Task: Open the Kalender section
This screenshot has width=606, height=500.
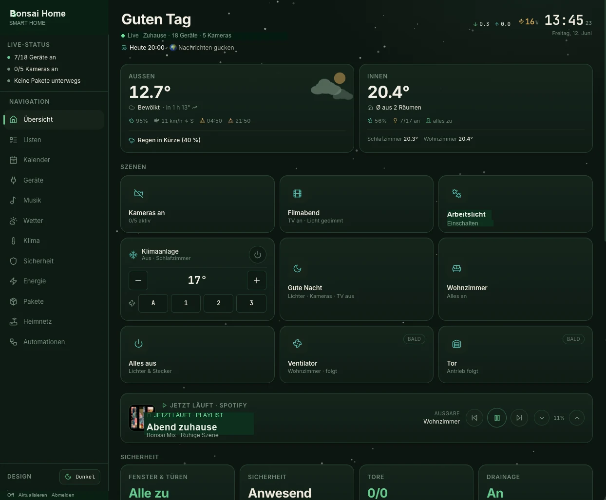Action: [x=54, y=160]
